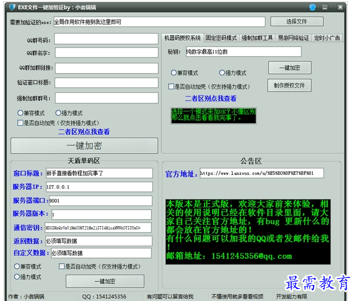Toggle 是否自动加壳 checkbox in QQ group section
Screen dimensions: 355x301
tap(20, 123)
